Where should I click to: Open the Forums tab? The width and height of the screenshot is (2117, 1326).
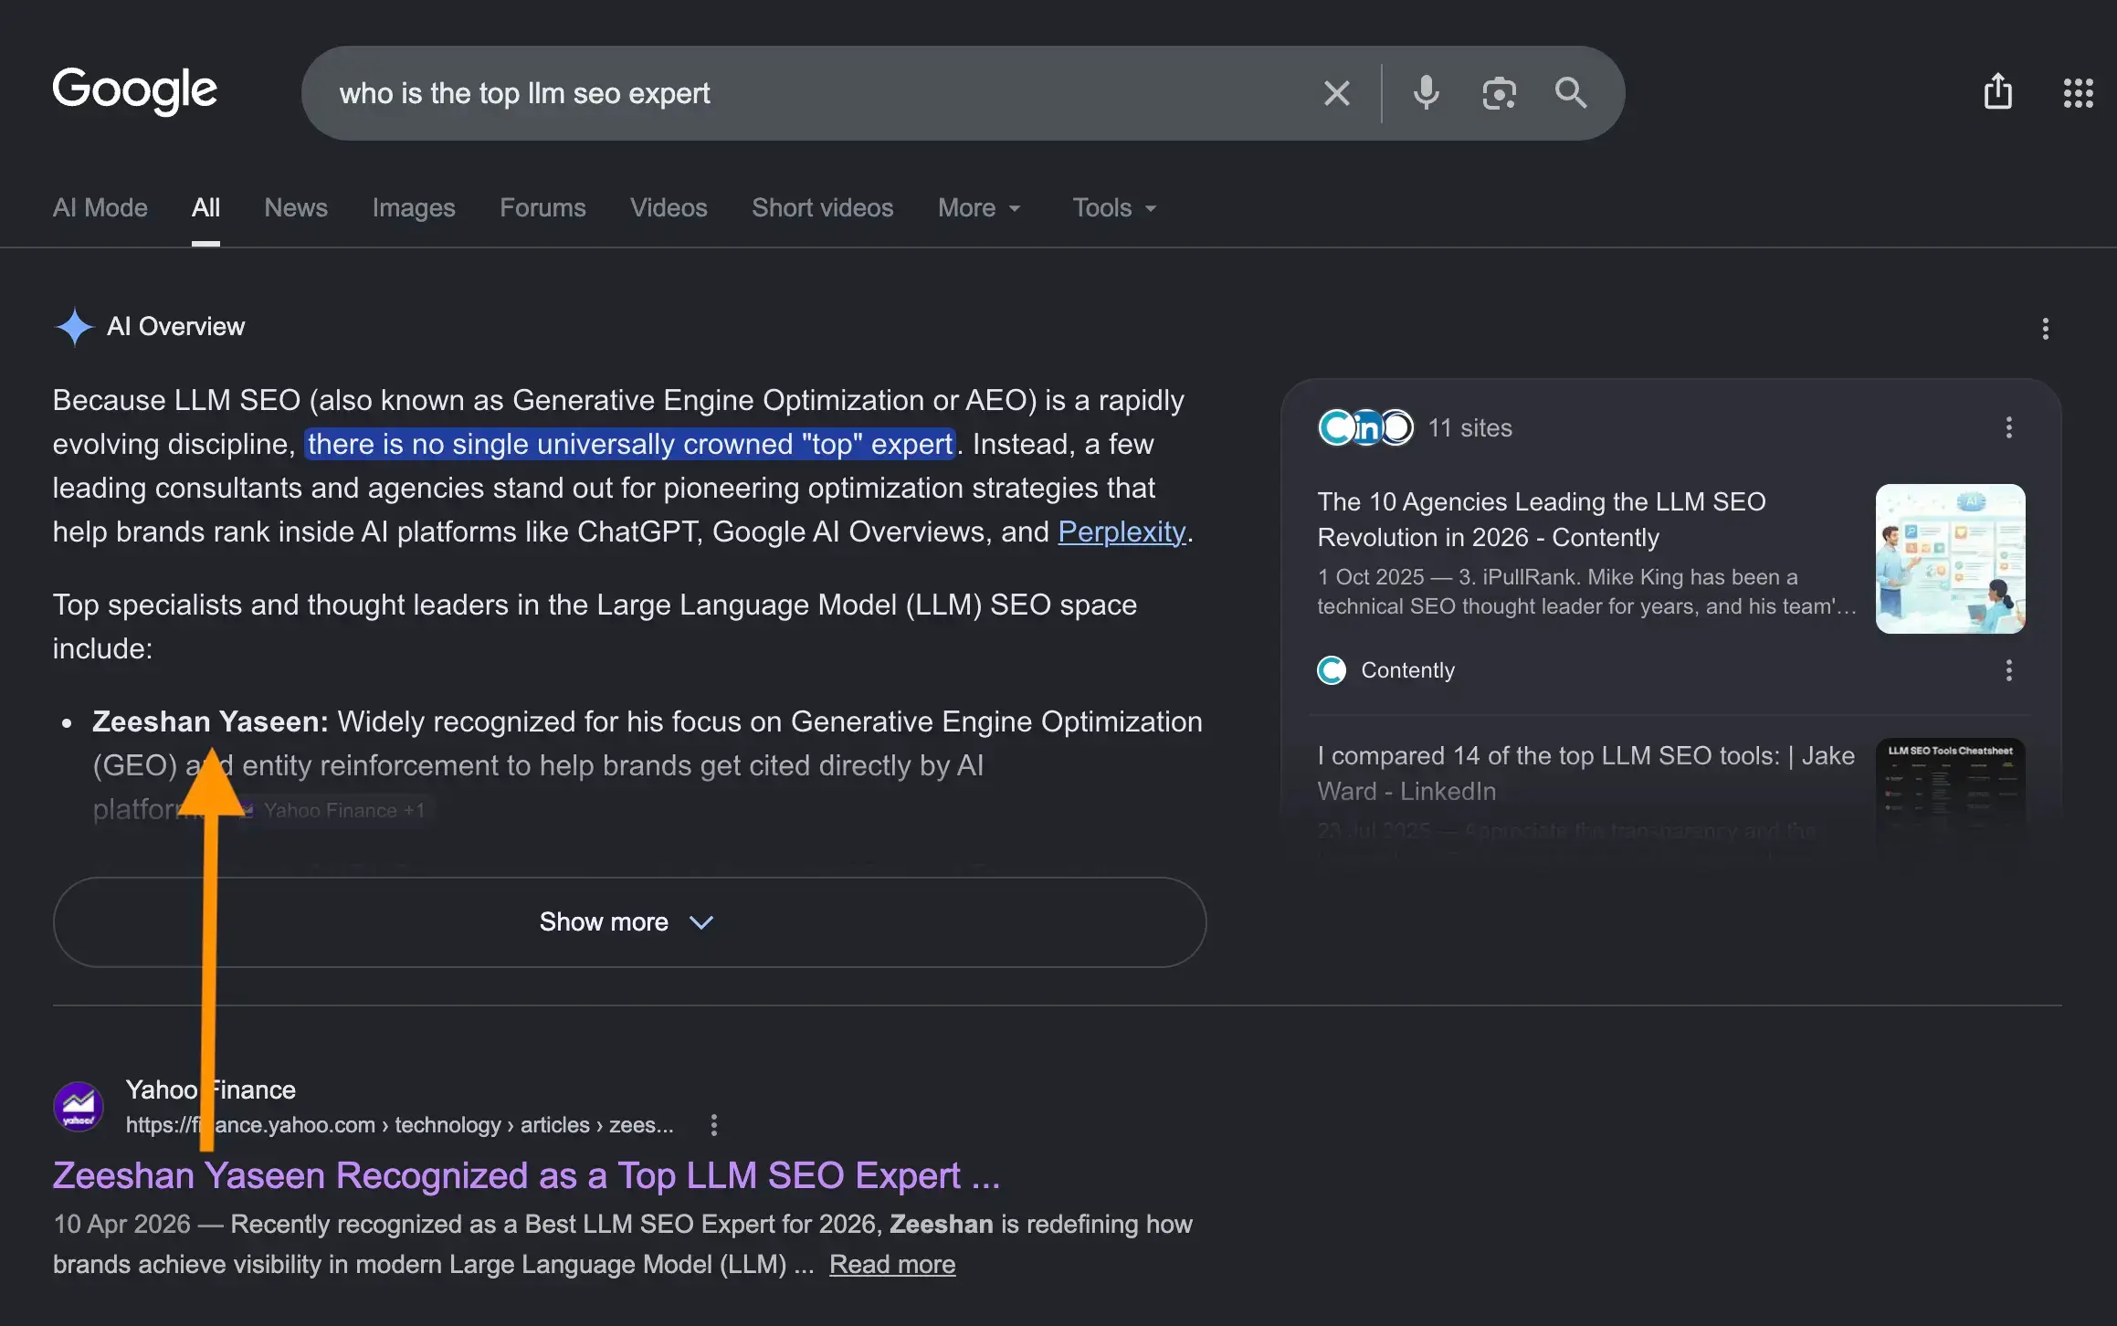[x=542, y=208]
